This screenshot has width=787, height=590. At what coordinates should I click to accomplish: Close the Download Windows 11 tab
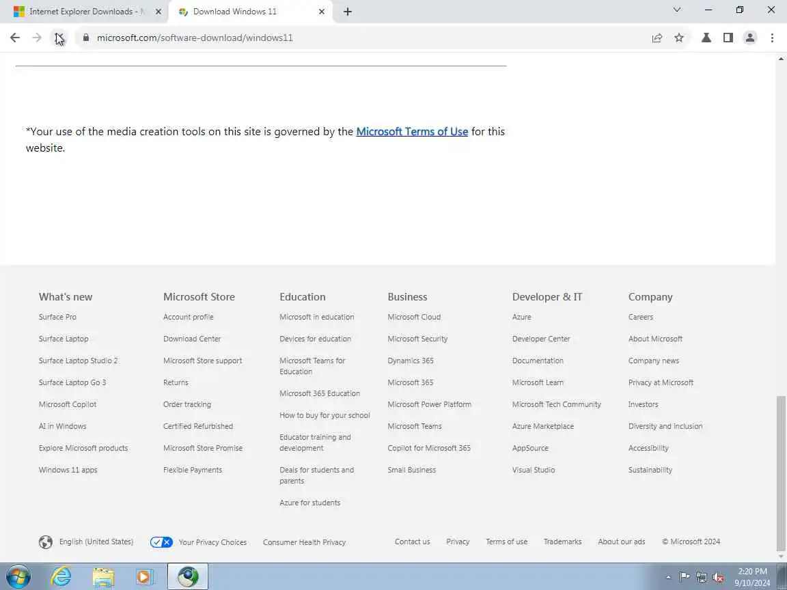point(322,12)
